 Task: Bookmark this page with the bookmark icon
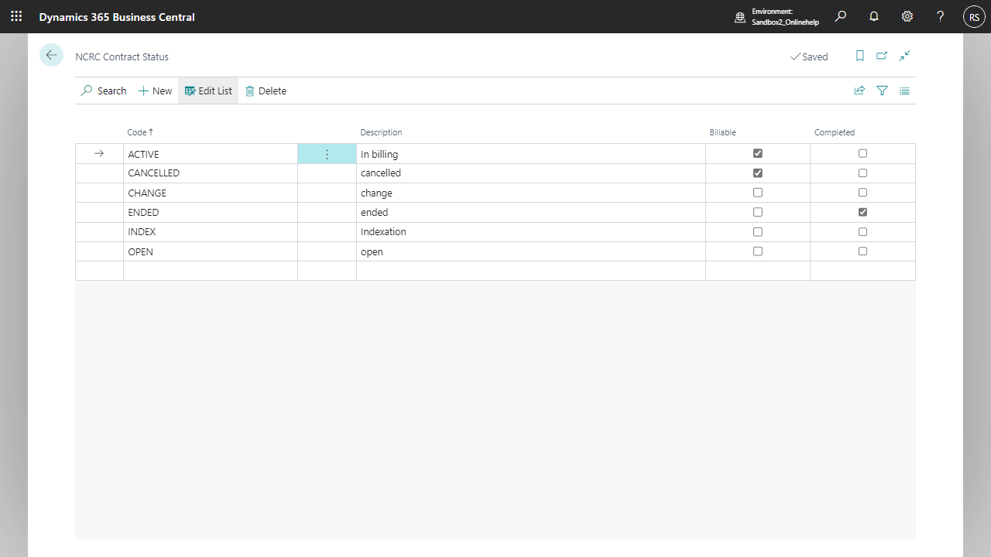click(859, 56)
